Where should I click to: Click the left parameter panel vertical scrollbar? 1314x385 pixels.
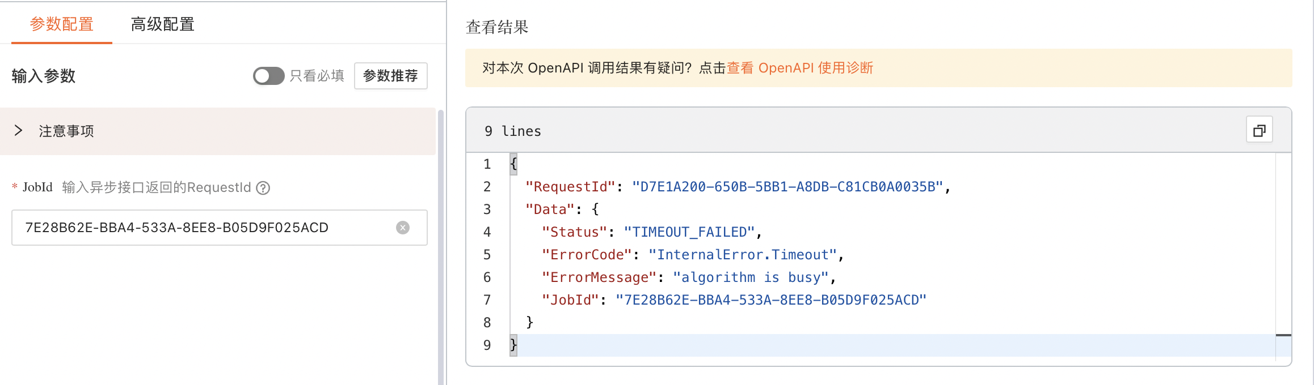click(440, 243)
